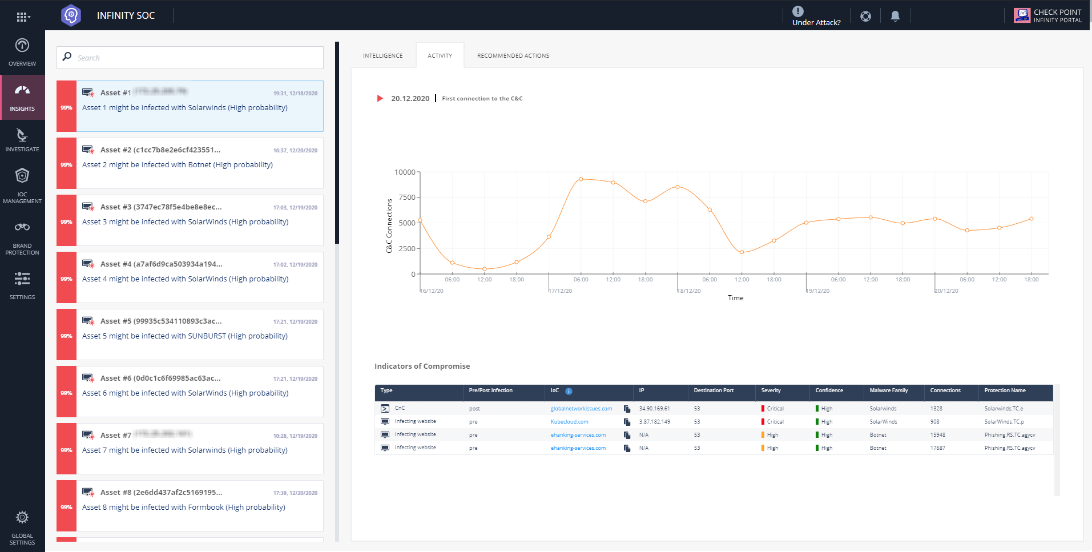Copy IoC in the 17687 connections row
The width and height of the screenshot is (1092, 552).
[x=627, y=448]
